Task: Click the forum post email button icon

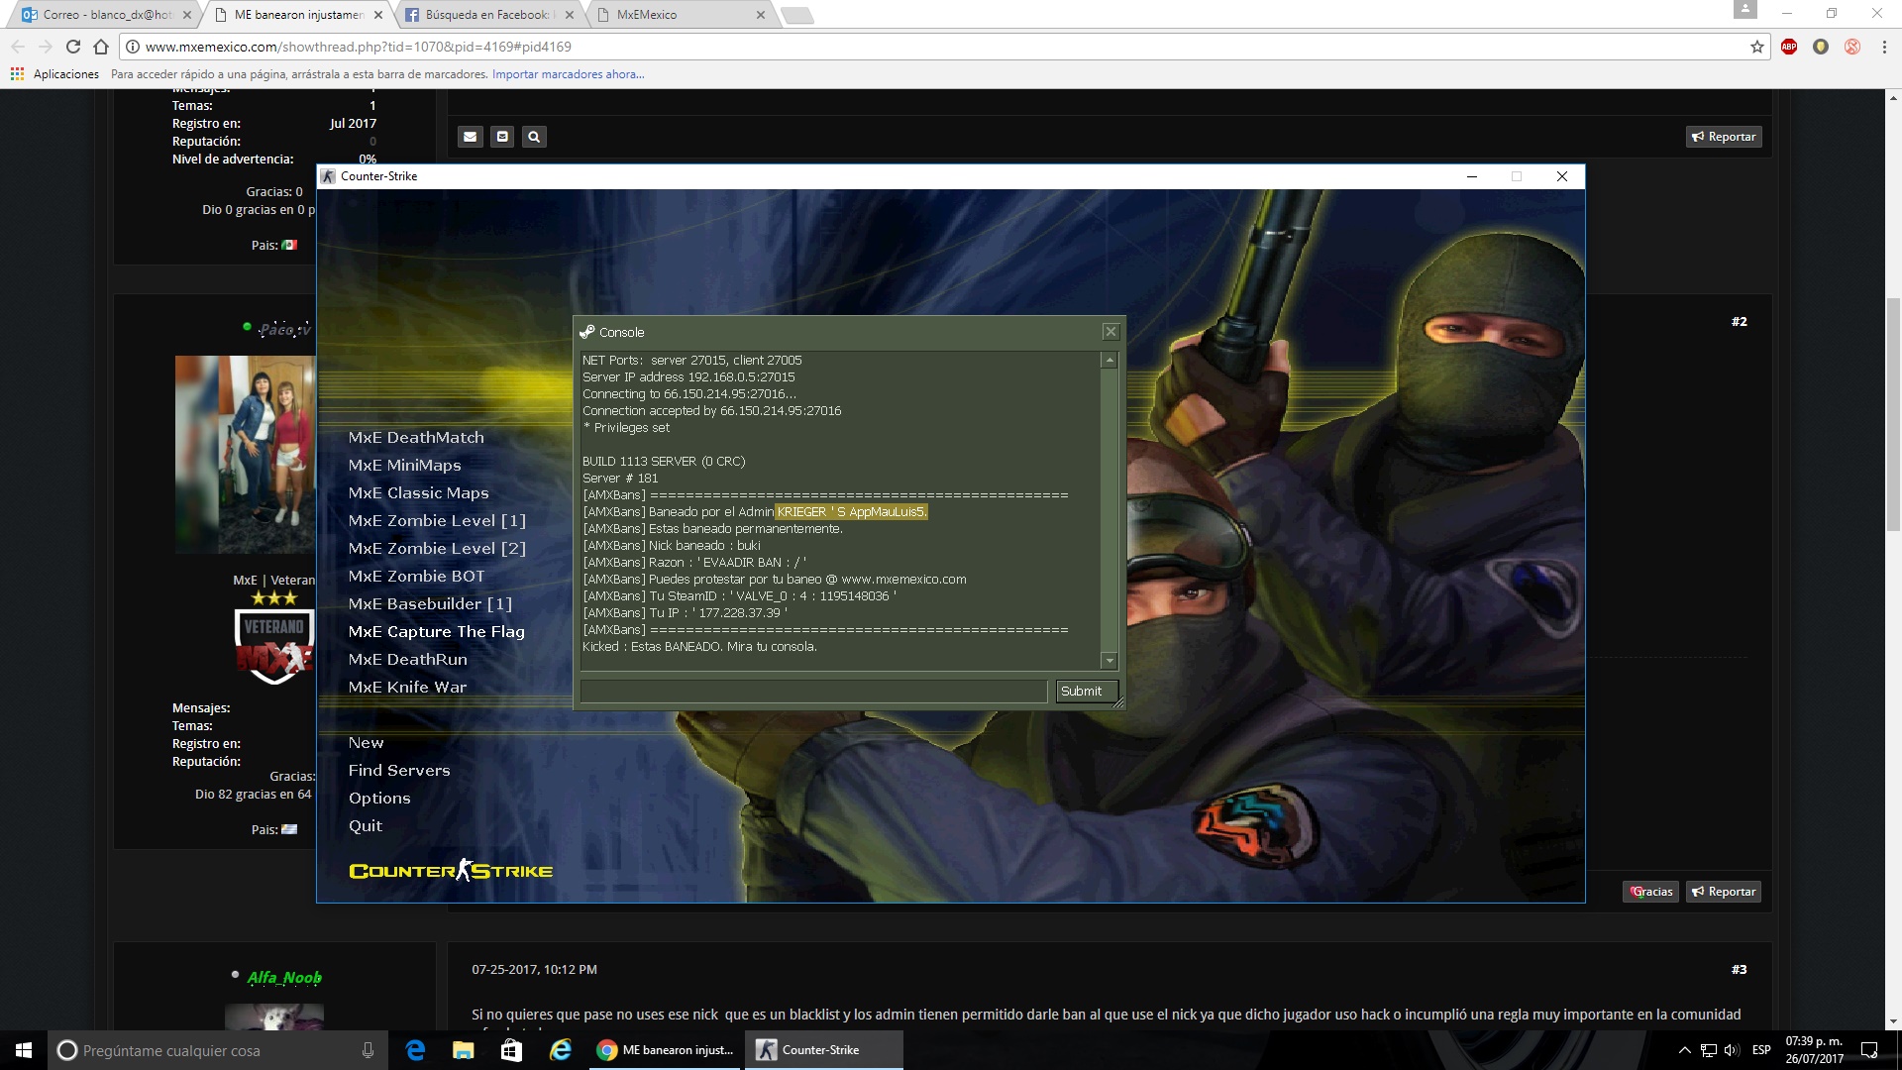Action: (502, 137)
